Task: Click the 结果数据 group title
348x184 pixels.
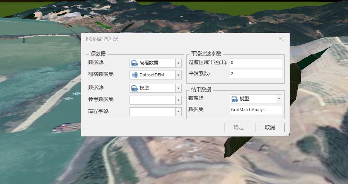Action: point(201,89)
